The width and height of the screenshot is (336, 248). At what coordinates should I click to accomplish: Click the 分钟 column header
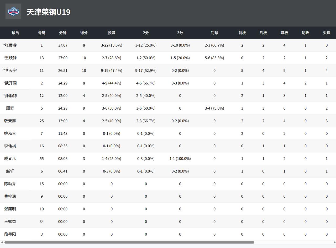click(x=63, y=33)
